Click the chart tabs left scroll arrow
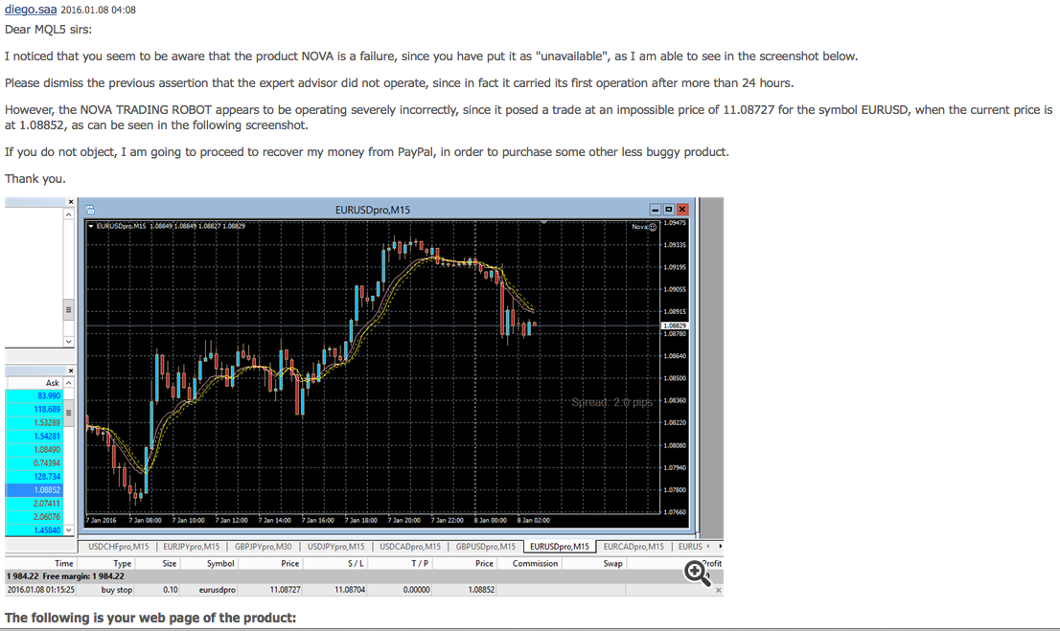The height and width of the screenshot is (631, 1060). click(x=708, y=546)
